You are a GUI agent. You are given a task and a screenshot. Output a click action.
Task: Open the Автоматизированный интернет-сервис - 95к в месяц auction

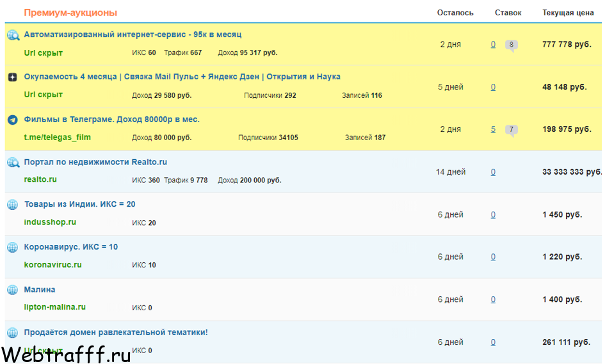click(133, 35)
